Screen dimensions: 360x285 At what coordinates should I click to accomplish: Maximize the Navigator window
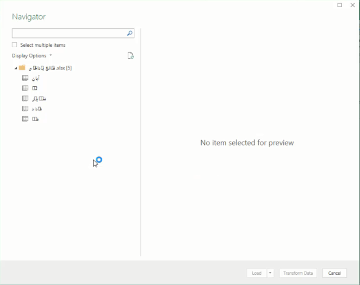click(x=339, y=5)
